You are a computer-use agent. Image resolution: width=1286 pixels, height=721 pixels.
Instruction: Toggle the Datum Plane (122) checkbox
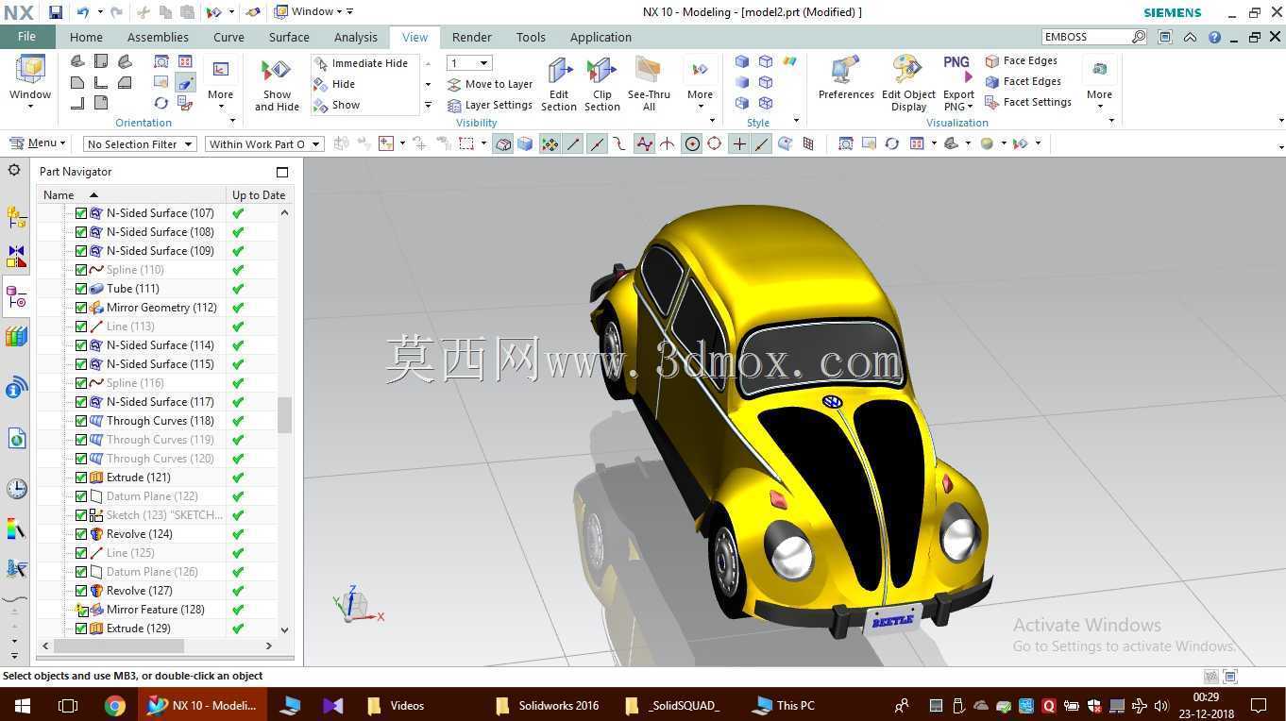[81, 496]
